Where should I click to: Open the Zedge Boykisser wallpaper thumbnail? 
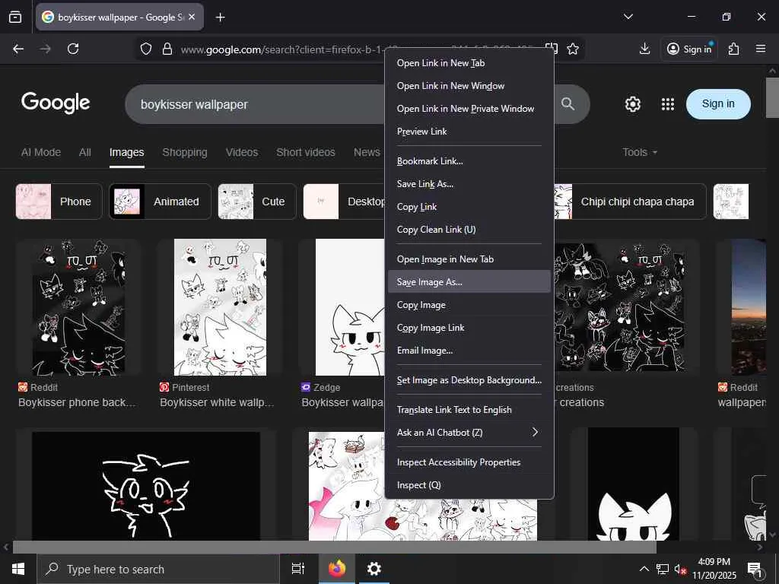click(x=350, y=307)
